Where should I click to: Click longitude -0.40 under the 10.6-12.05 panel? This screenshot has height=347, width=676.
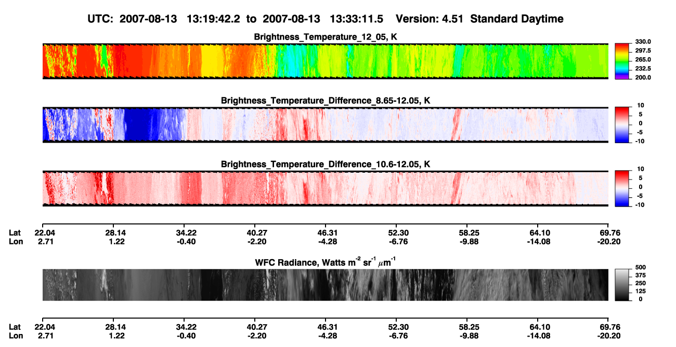(185, 241)
